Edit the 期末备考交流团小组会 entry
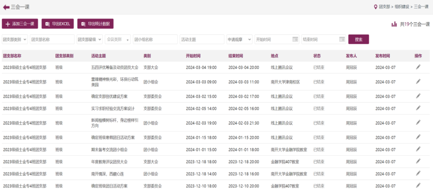 418,149
